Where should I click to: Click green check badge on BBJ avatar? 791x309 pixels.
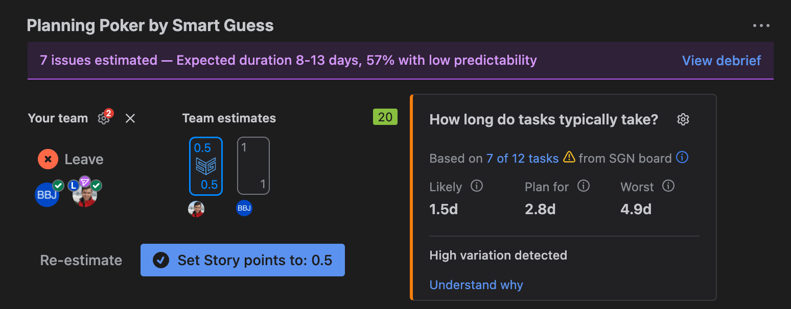click(59, 186)
